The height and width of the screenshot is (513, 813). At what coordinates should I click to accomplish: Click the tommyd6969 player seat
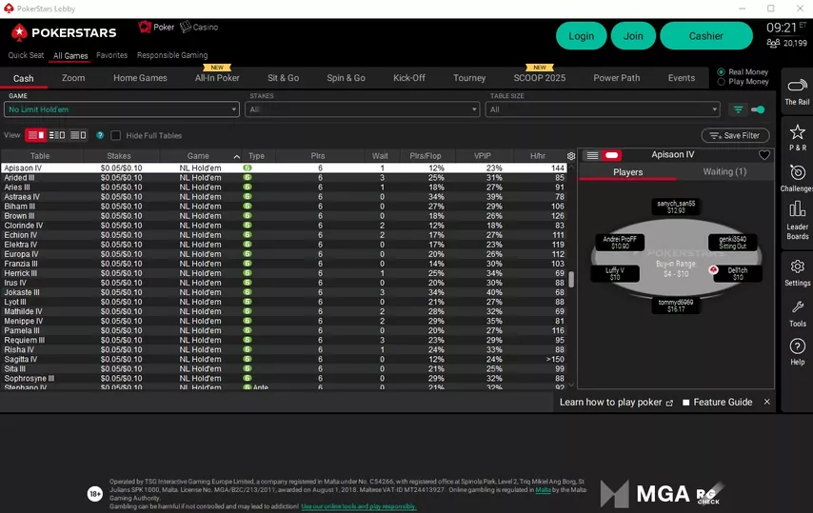(x=676, y=306)
